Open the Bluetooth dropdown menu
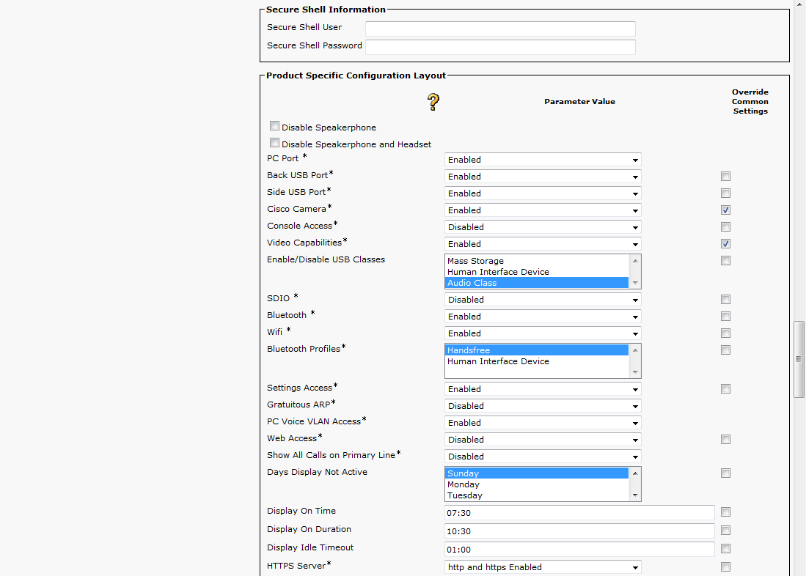 542,317
